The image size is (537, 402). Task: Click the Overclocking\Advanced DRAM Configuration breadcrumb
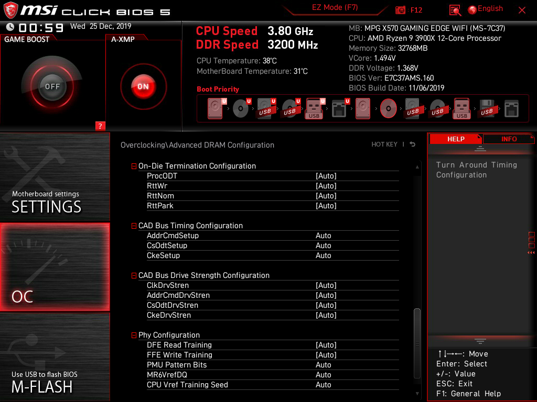197,145
